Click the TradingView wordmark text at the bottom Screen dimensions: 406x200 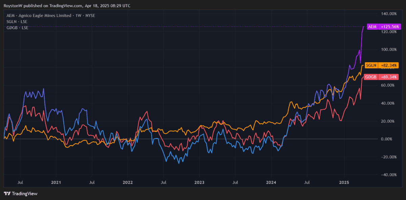click(x=24, y=194)
